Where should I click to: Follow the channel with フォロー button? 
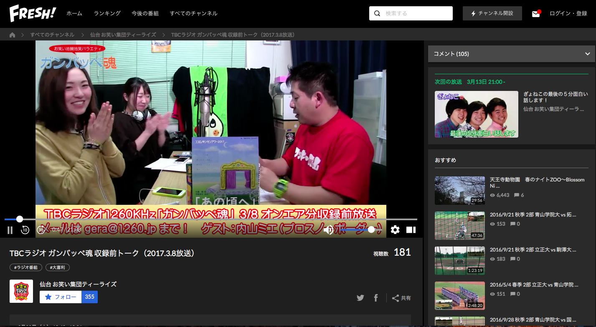(x=61, y=297)
